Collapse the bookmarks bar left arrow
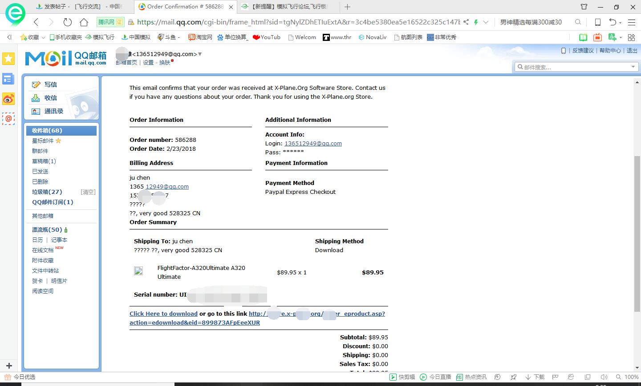 9,37
